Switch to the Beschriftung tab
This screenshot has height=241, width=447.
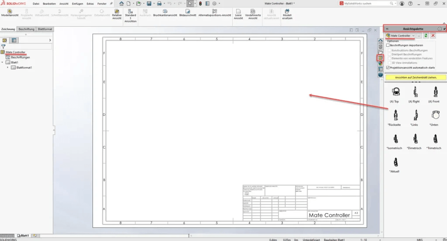pyautogui.click(x=26, y=29)
